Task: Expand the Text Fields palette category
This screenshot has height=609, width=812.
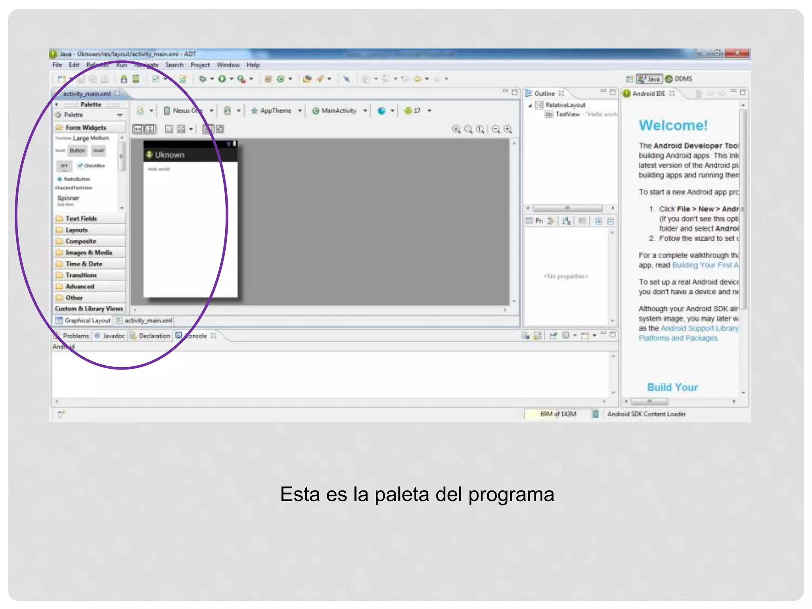Action: (x=90, y=218)
